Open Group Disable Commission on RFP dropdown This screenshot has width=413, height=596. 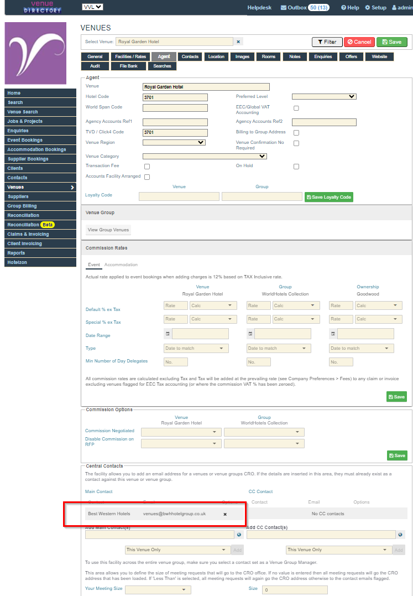[264, 444]
